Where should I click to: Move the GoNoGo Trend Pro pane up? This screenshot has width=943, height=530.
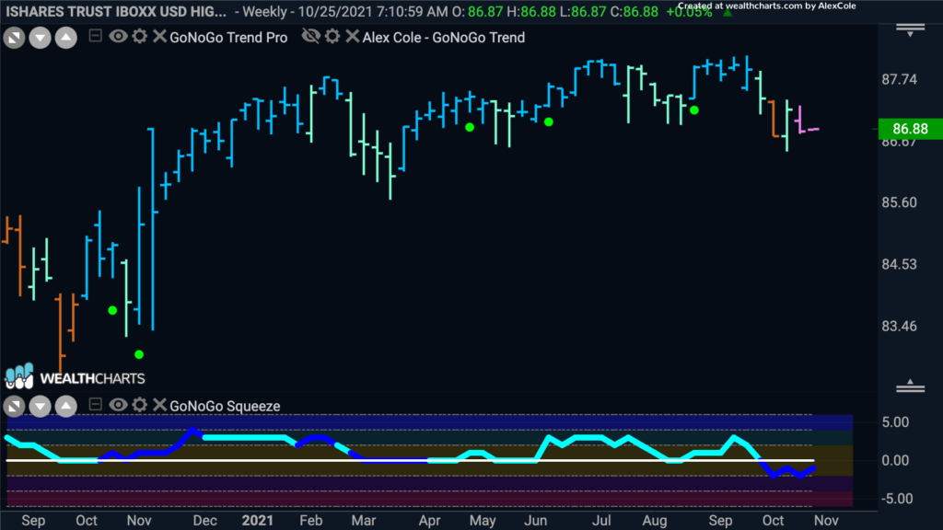[66, 38]
